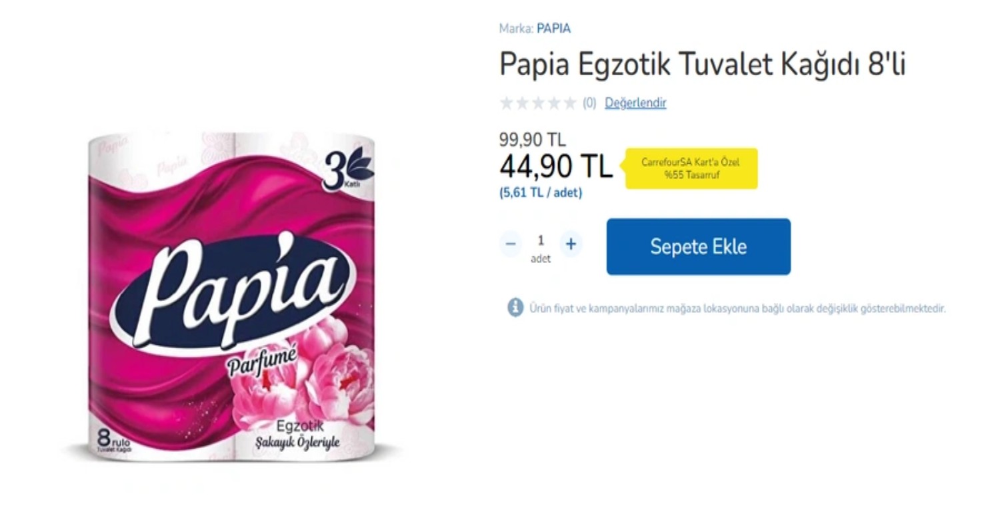The width and height of the screenshot is (1000, 516).
Task: Select the fifth rating star
Action: (571, 103)
